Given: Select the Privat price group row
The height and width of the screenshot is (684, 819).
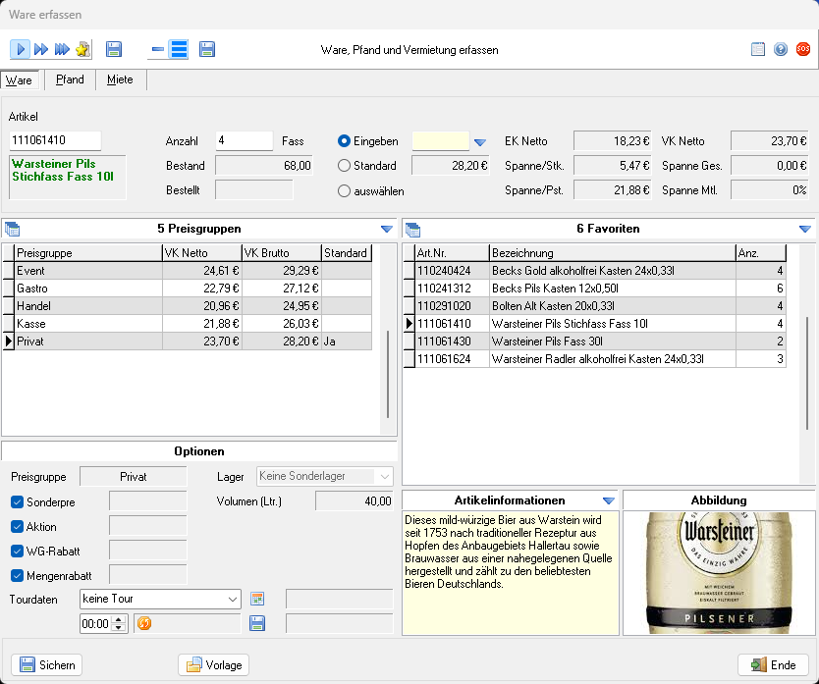Looking at the screenshot, I should pos(188,342).
